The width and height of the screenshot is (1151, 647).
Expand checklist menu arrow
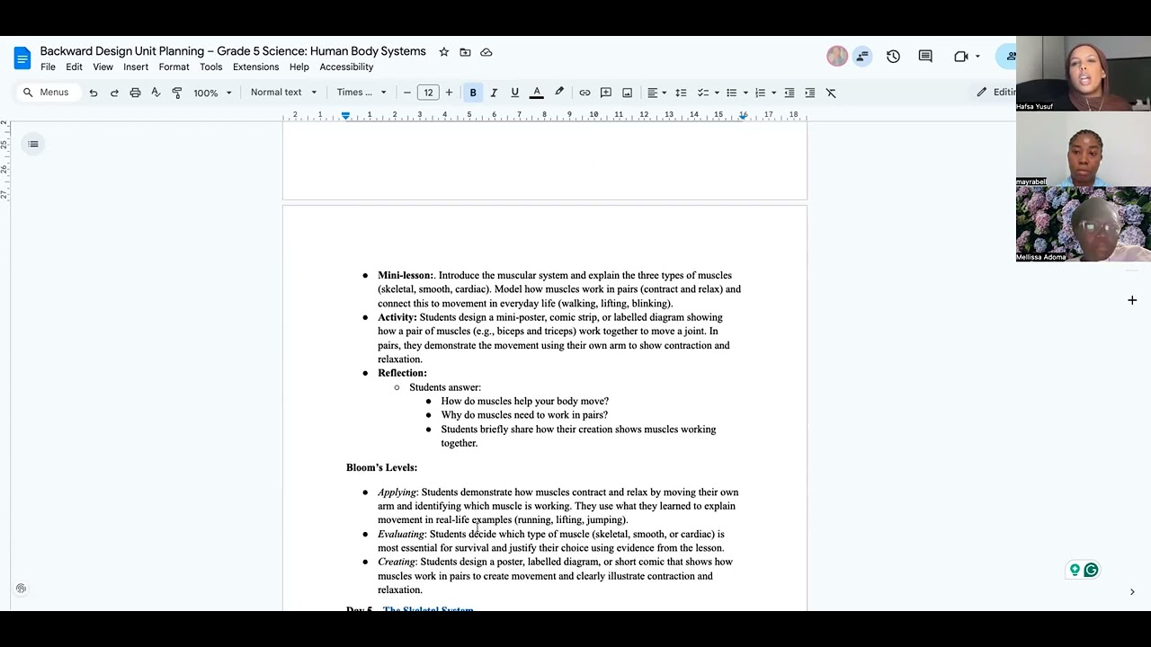717,93
